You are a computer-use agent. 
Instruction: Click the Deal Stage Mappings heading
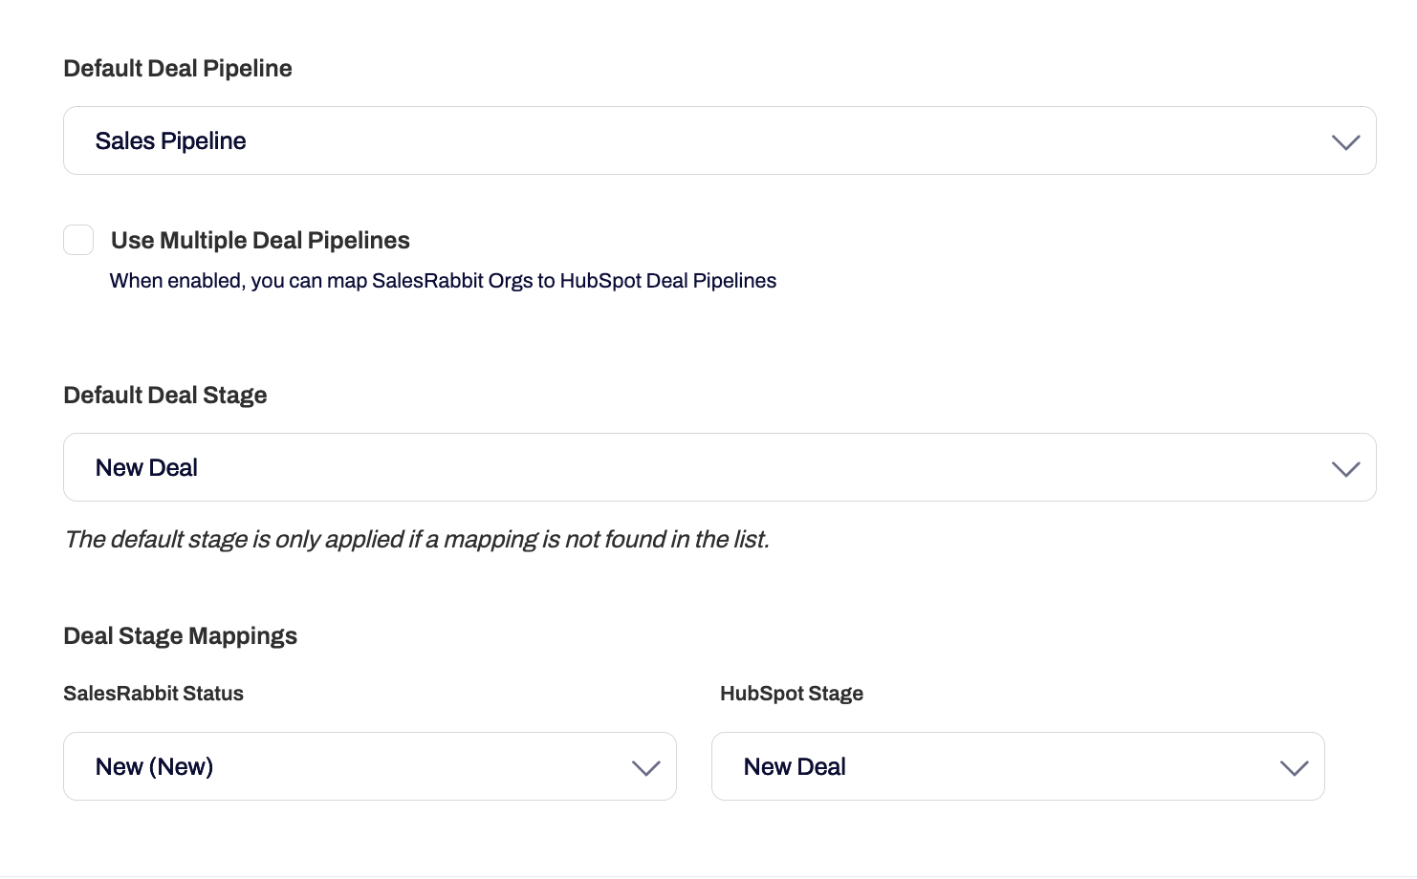pyautogui.click(x=180, y=635)
